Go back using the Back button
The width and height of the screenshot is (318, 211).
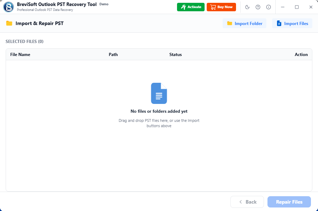[x=247, y=202]
